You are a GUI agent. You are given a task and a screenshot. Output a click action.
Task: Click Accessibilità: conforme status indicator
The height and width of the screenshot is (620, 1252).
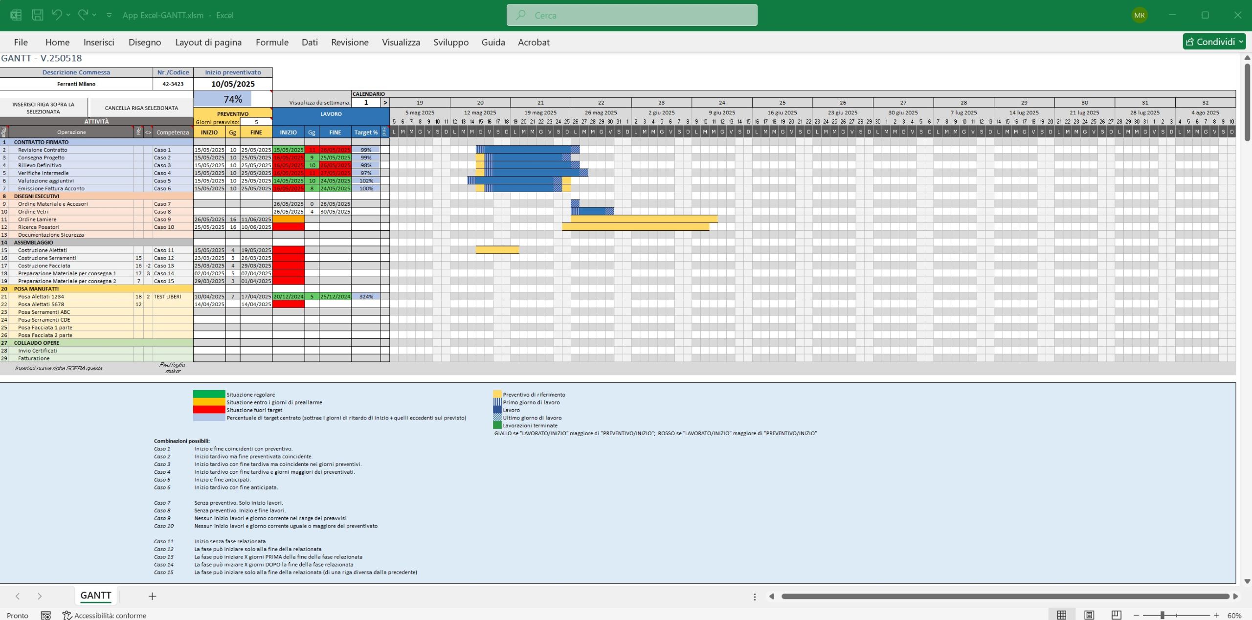[105, 616]
